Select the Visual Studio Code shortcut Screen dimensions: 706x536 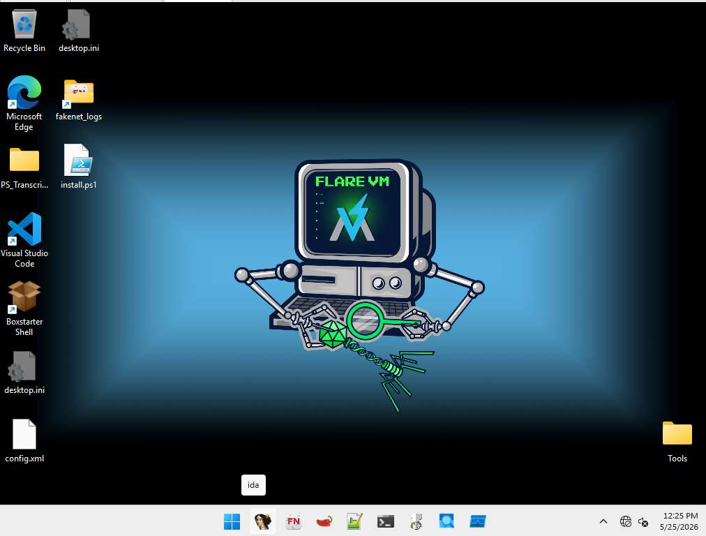(x=24, y=241)
